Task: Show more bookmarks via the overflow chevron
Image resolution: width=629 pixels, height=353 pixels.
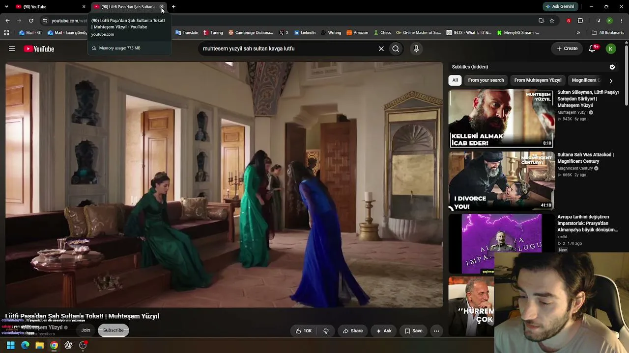Action: [x=578, y=33]
